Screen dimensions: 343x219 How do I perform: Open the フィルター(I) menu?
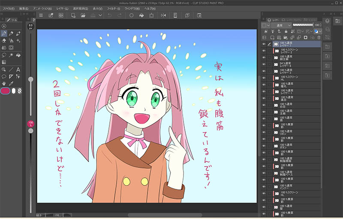[x=113, y=9]
